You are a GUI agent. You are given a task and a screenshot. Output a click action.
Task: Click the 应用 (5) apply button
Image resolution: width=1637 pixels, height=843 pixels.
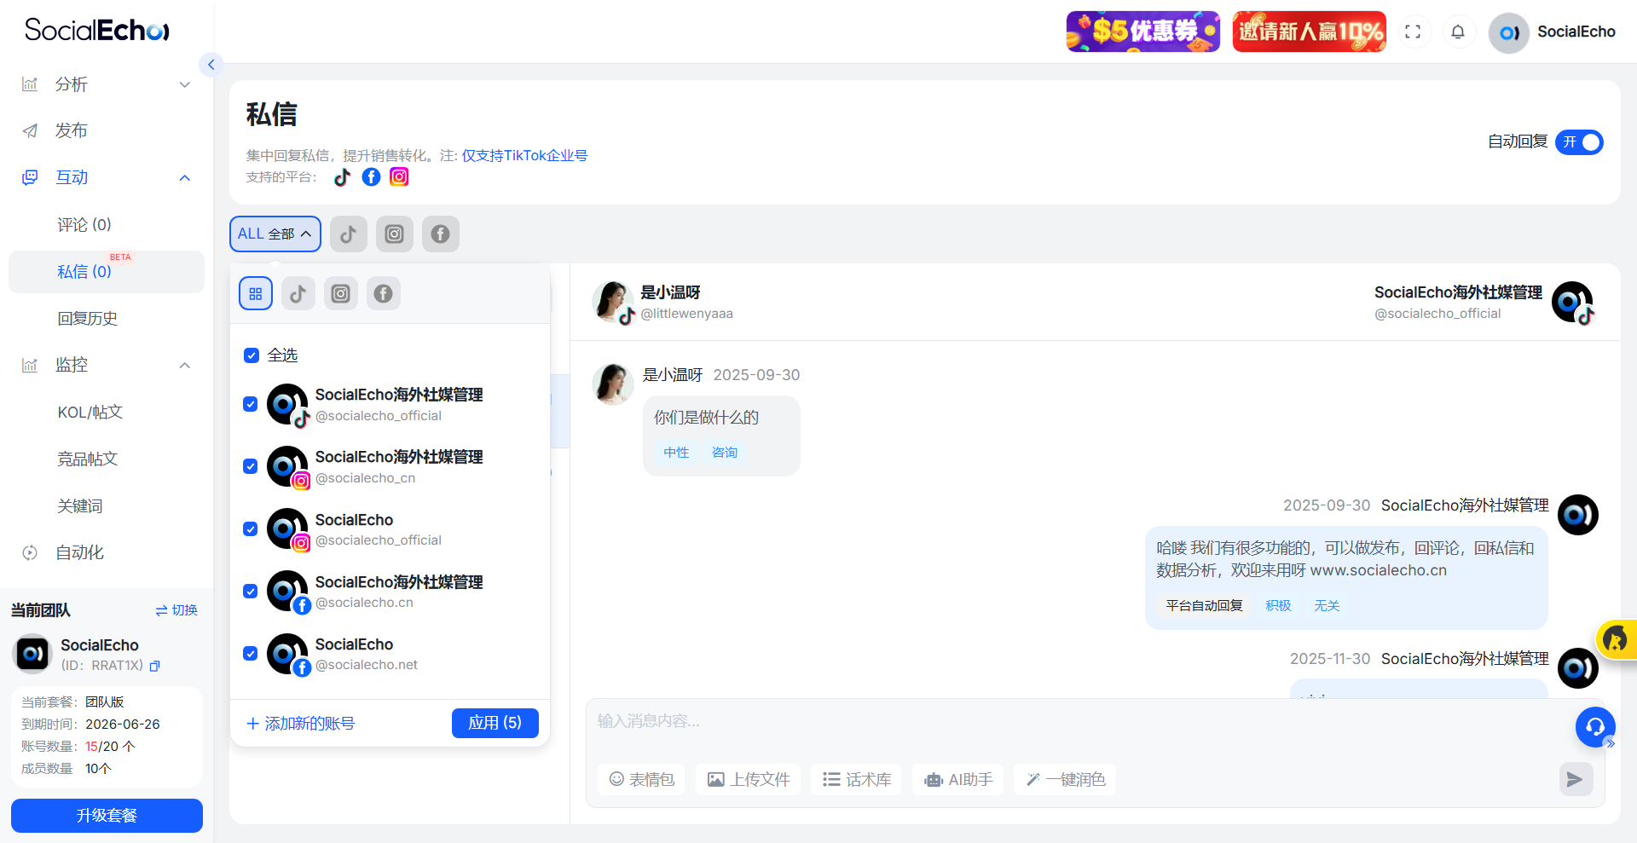click(x=495, y=723)
